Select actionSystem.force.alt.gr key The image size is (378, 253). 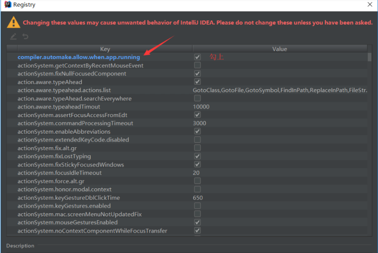51,181
